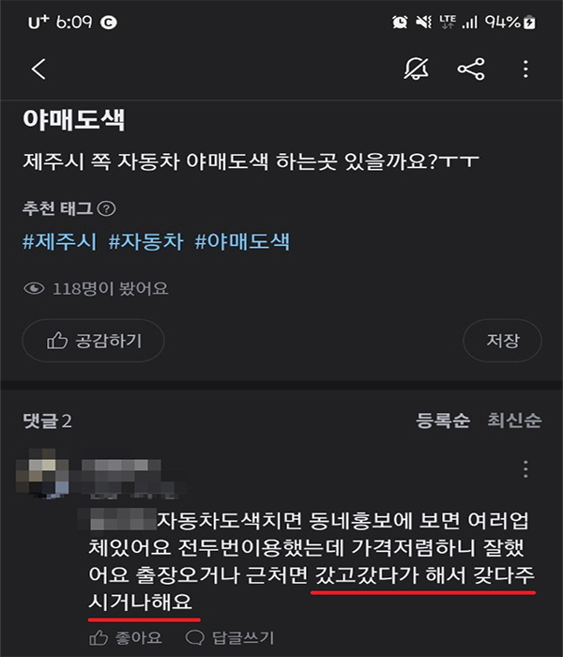Click the 추천 태그 help question icon
Image resolution: width=563 pixels, height=657 pixels.
tap(106, 208)
